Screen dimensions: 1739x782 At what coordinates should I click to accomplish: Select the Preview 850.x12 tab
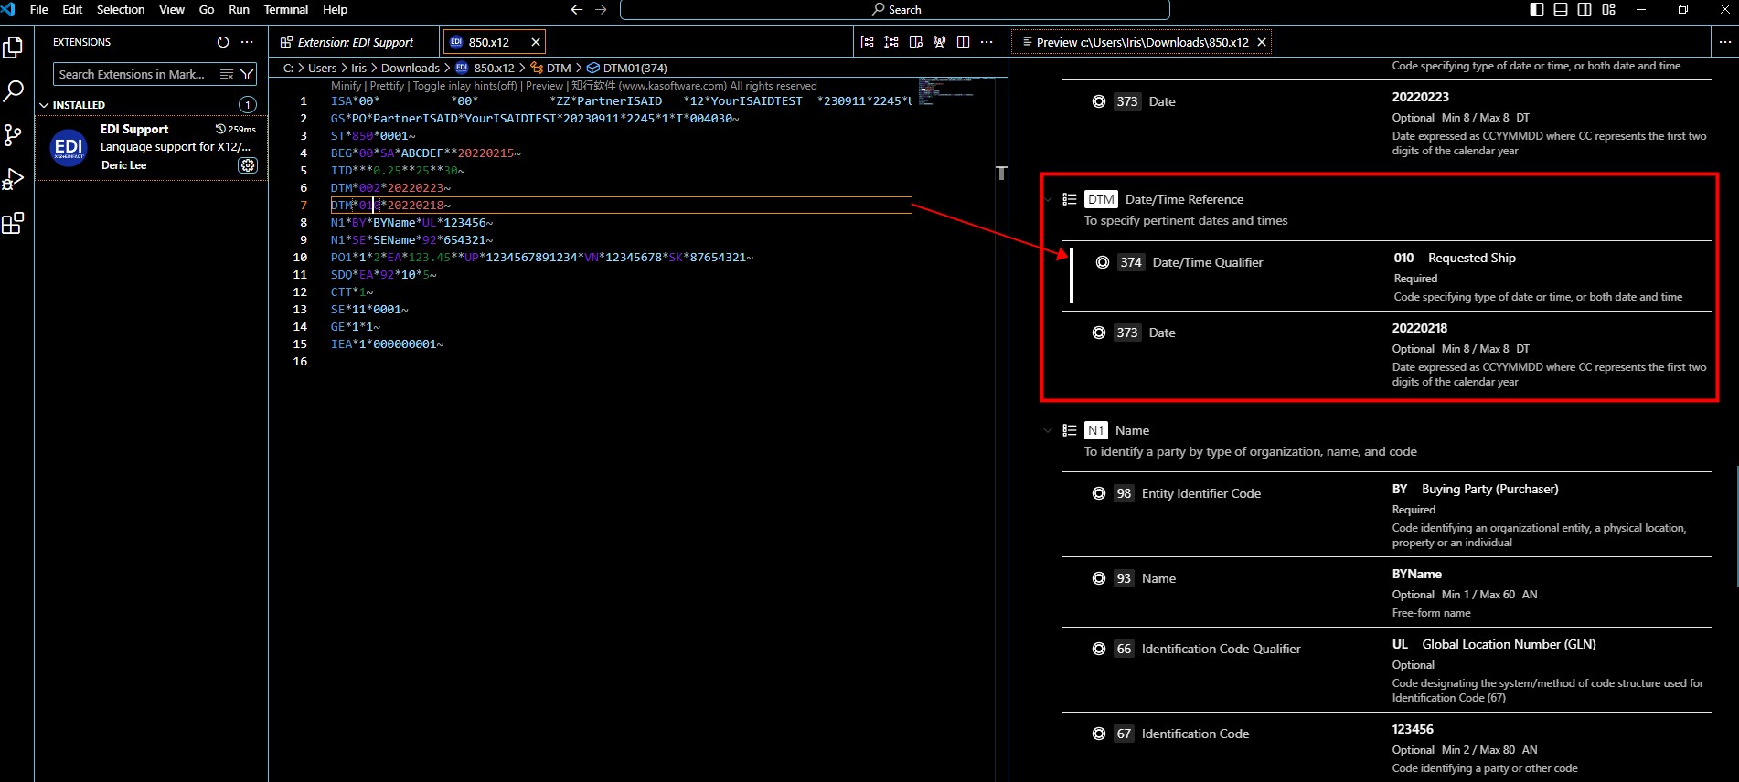tap(1141, 42)
